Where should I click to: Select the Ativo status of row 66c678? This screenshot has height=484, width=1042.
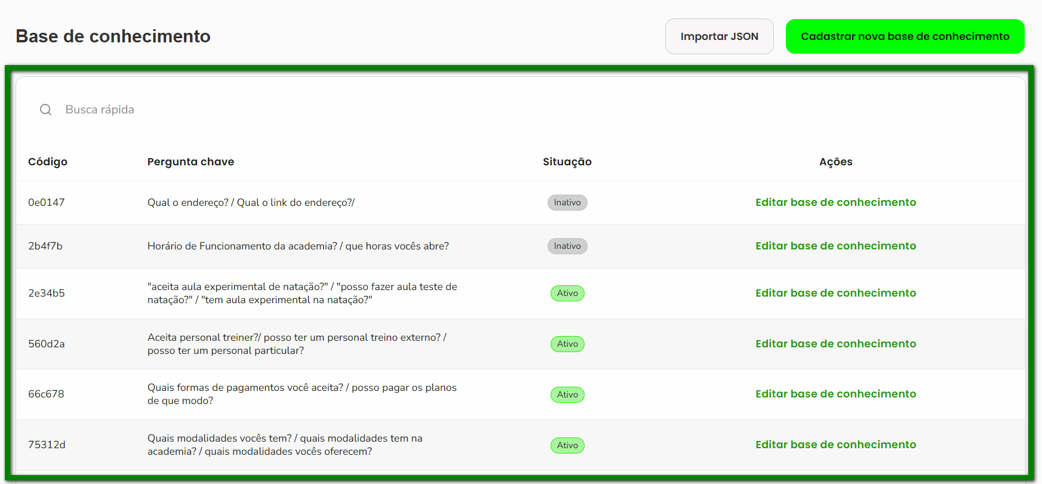point(567,394)
